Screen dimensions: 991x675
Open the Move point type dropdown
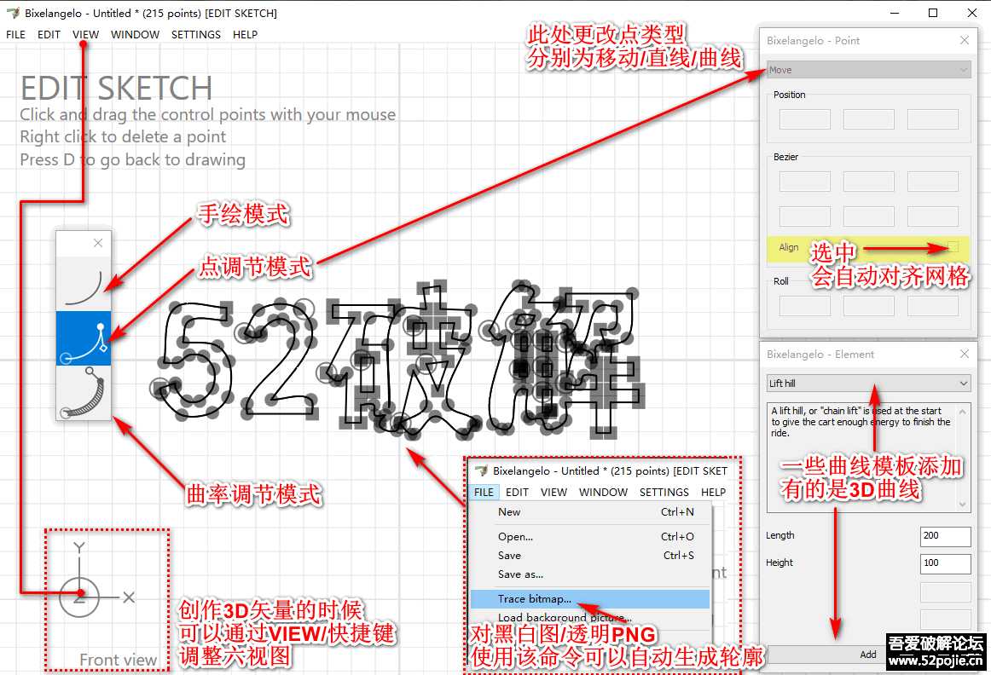[868, 67]
